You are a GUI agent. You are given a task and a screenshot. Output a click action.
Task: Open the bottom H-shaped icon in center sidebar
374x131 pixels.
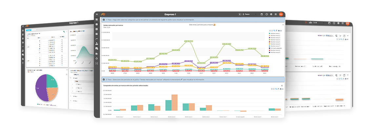click(x=97, y=63)
